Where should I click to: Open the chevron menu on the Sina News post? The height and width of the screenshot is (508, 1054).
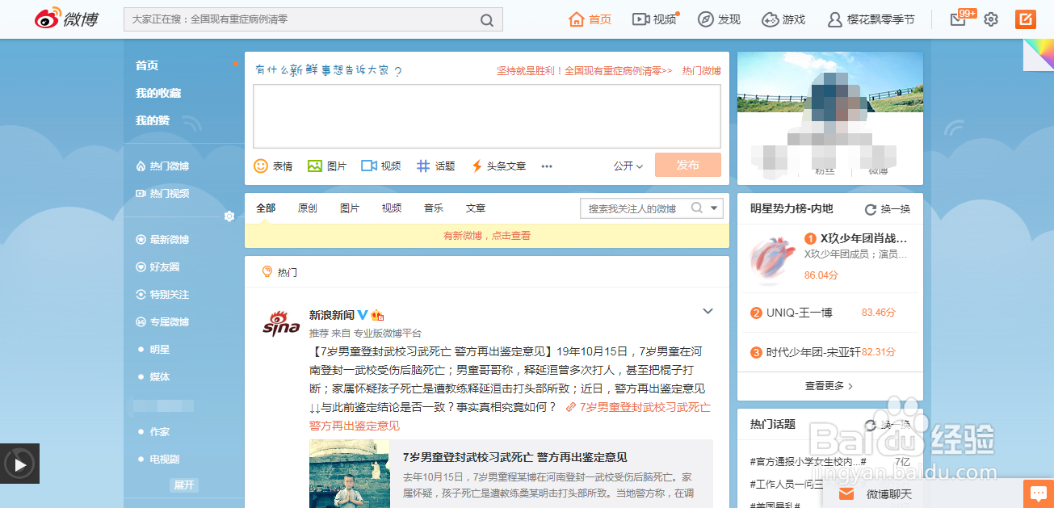click(708, 310)
